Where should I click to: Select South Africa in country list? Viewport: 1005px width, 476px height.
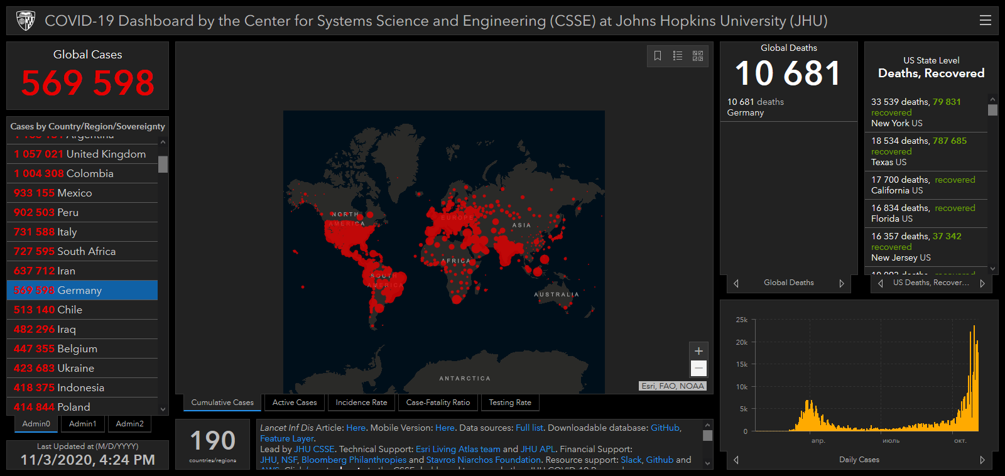(x=82, y=251)
